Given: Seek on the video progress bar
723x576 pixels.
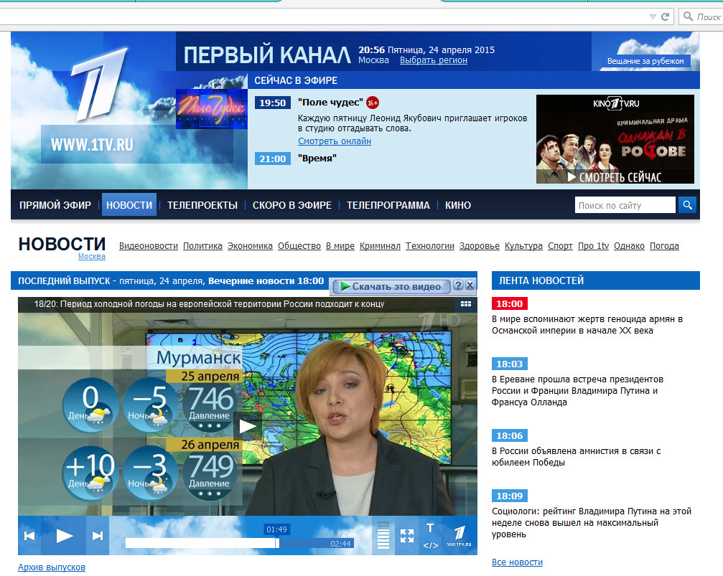Looking at the screenshot, I should tap(240, 543).
